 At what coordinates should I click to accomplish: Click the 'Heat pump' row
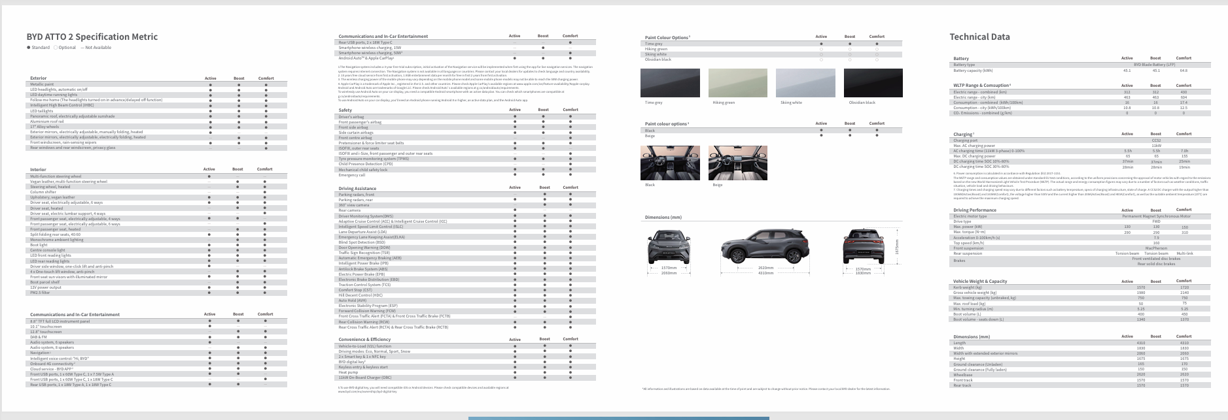(466, 372)
